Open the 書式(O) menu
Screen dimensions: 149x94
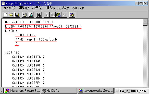point(64,8)
